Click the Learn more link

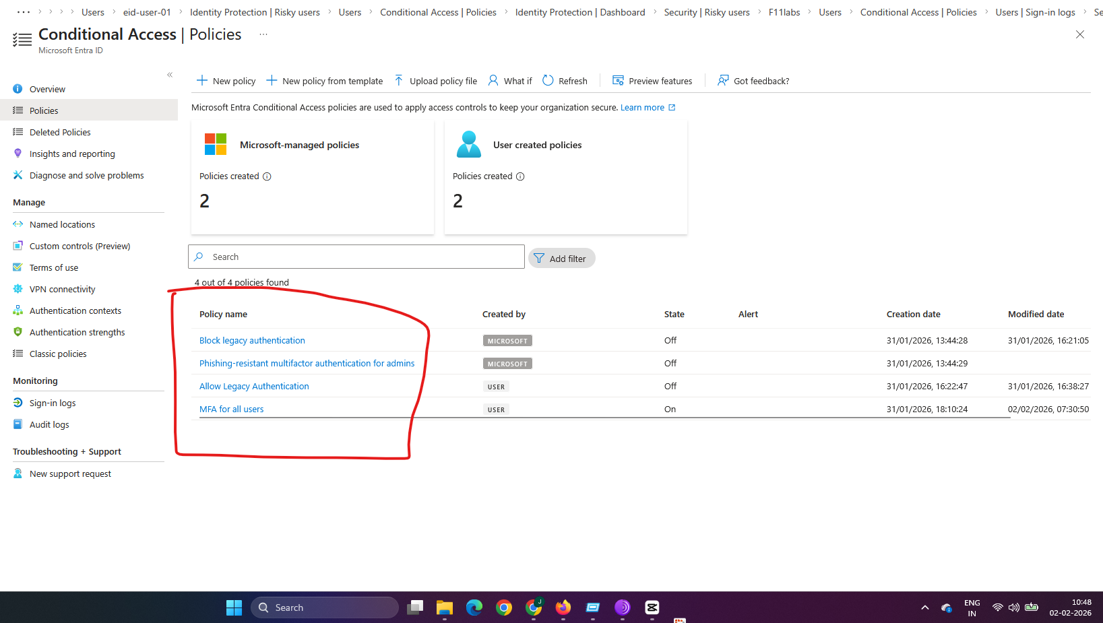click(x=642, y=108)
